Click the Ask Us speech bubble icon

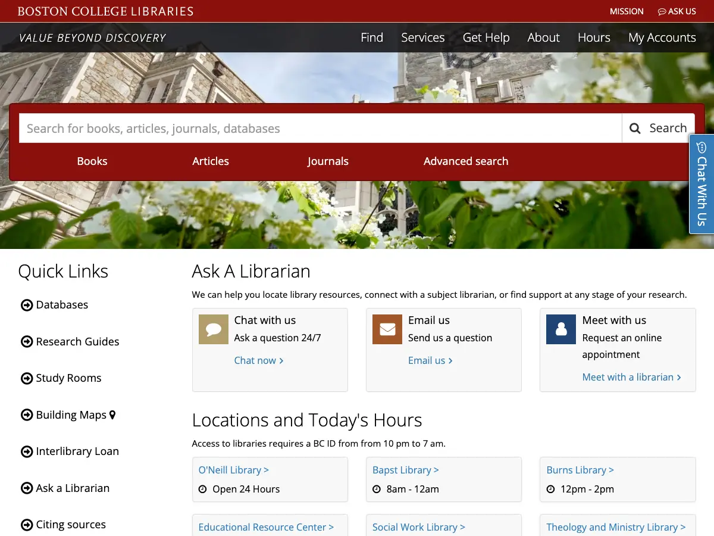(662, 11)
